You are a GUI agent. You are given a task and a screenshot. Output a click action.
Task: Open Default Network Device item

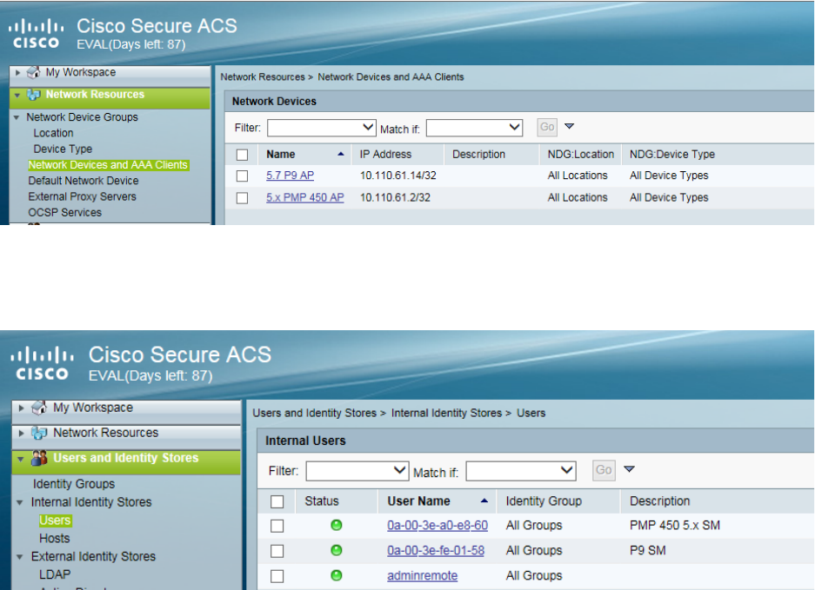click(x=84, y=181)
